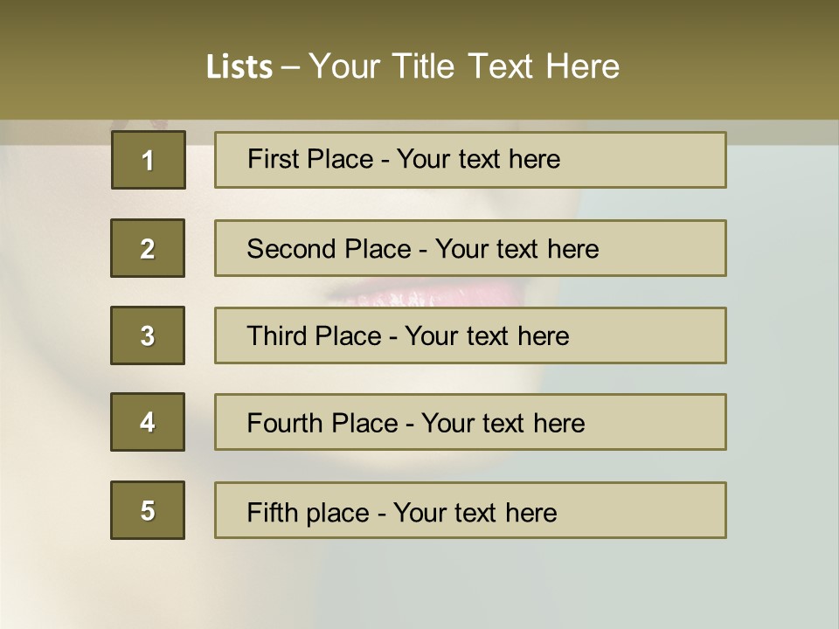Click 'Your text here' in Fifth place row
Screen dimensions: 839x629
(475, 512)
